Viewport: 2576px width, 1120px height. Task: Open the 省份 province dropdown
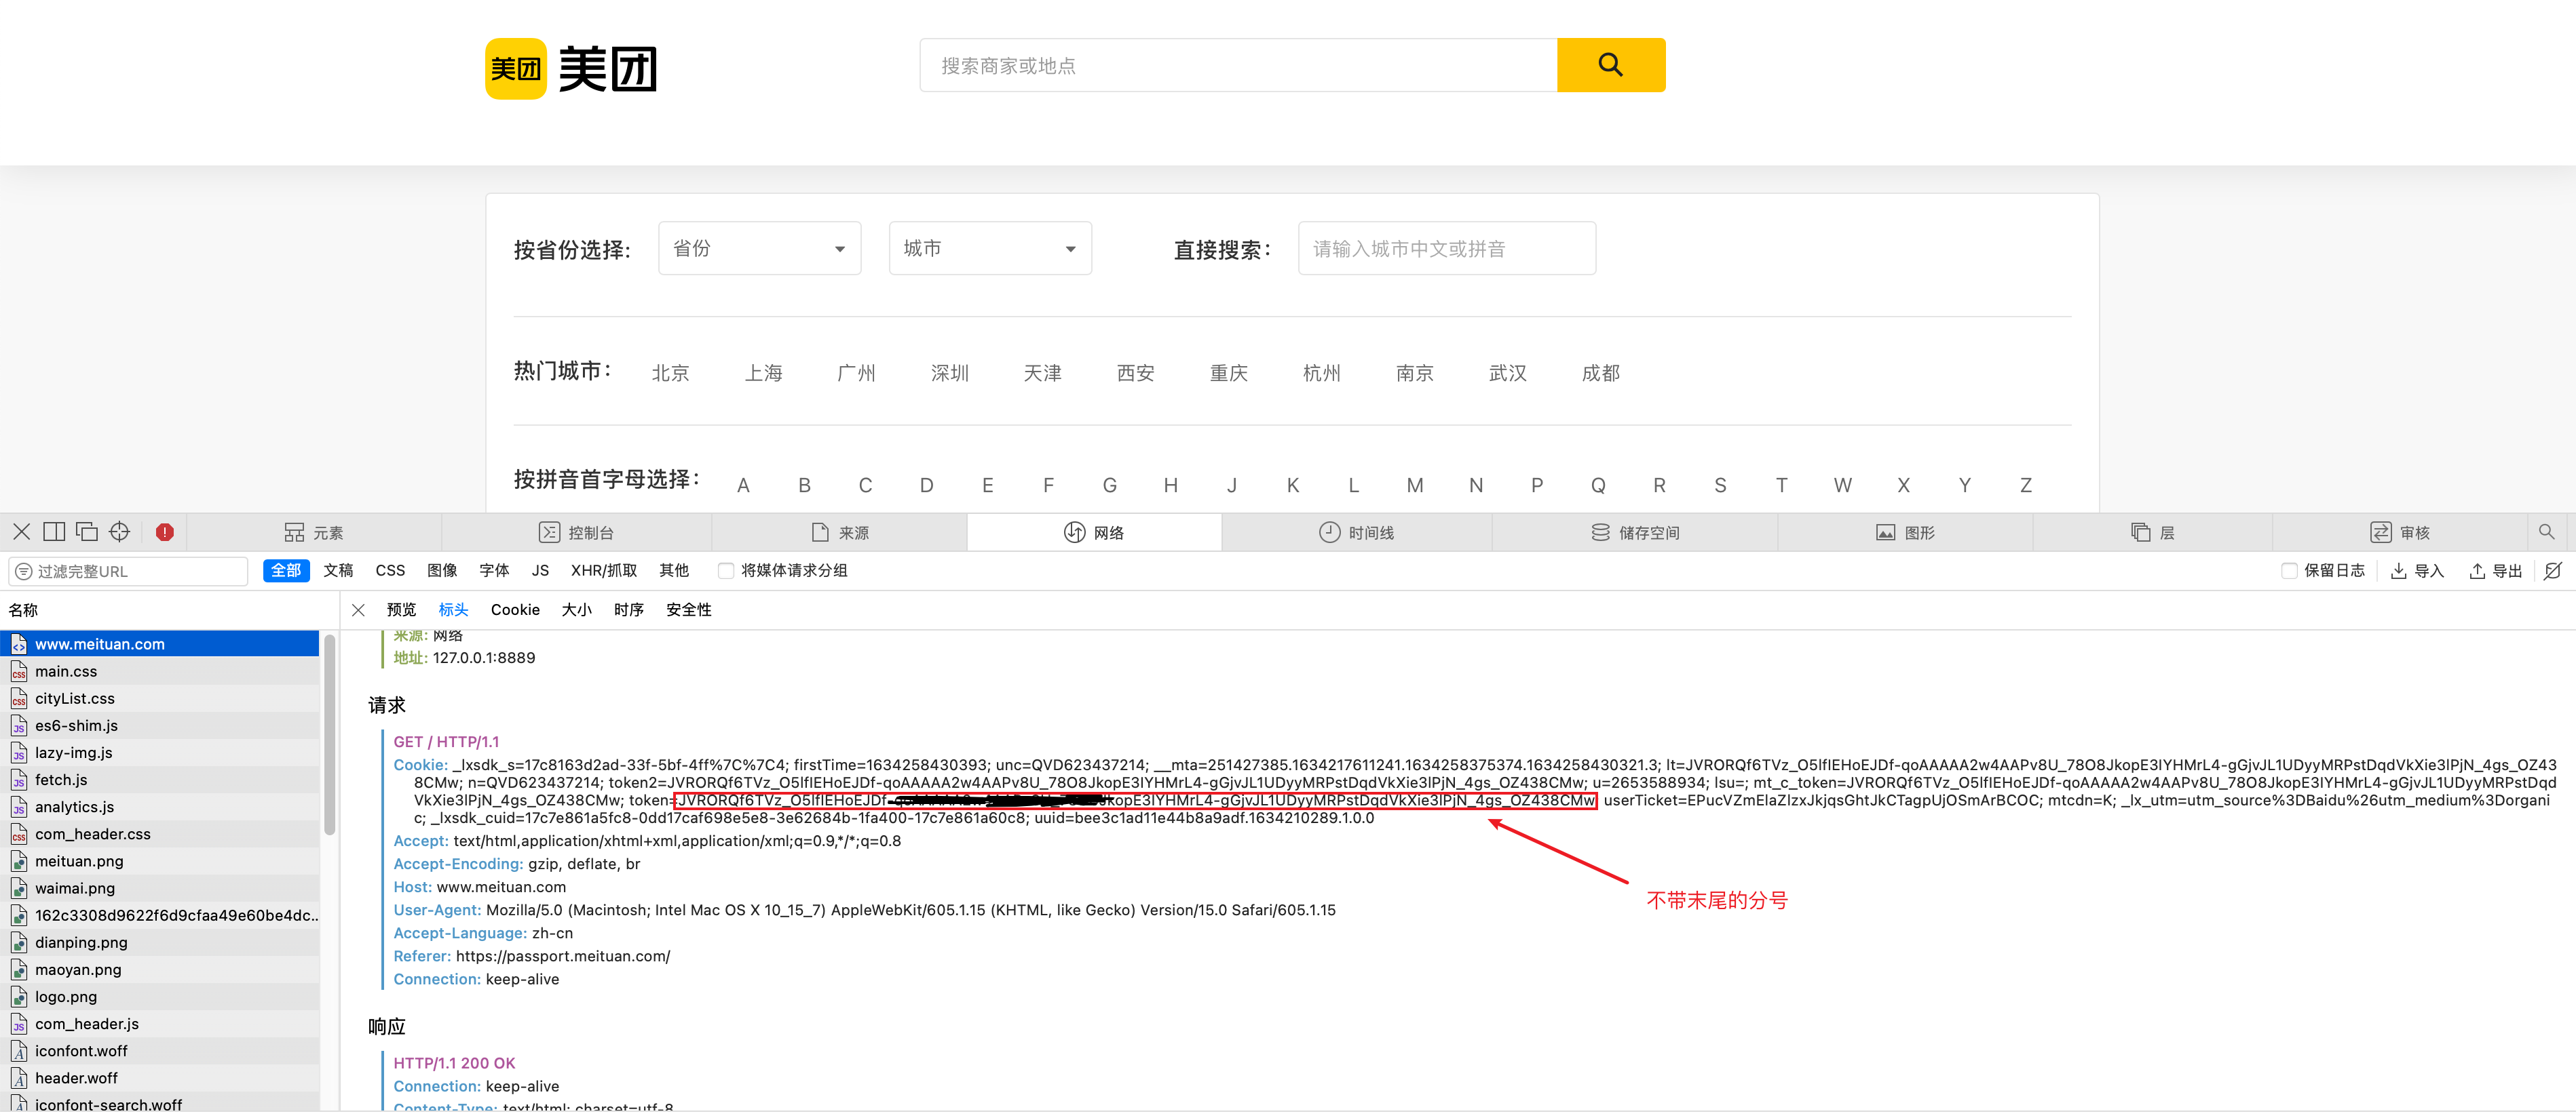pos(759,247)
